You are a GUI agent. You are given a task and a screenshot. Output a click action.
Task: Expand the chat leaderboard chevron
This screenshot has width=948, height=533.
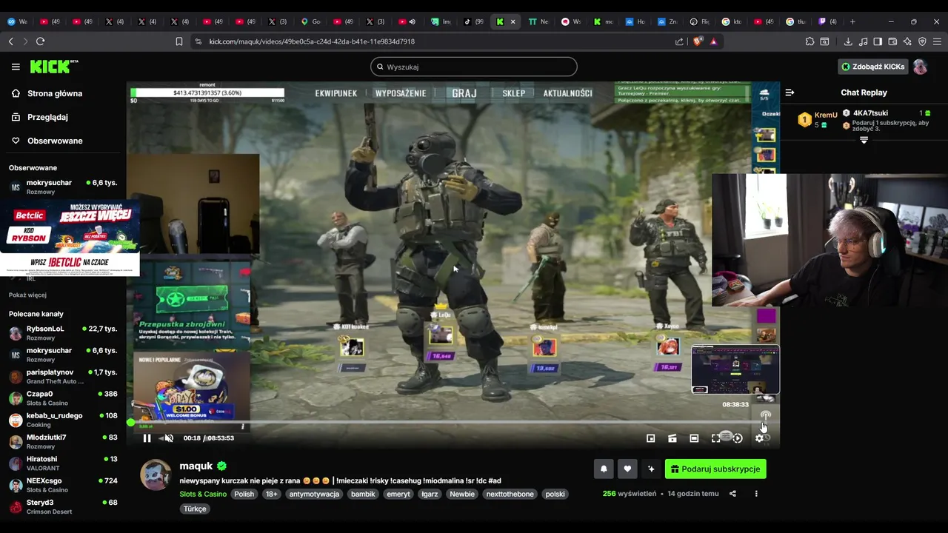[864, 140]
